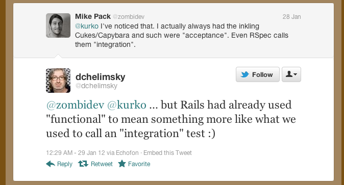The image size is (344, 185).
Task: Open the 28 Jan timestamp link
Action: [x=291, y=17]
